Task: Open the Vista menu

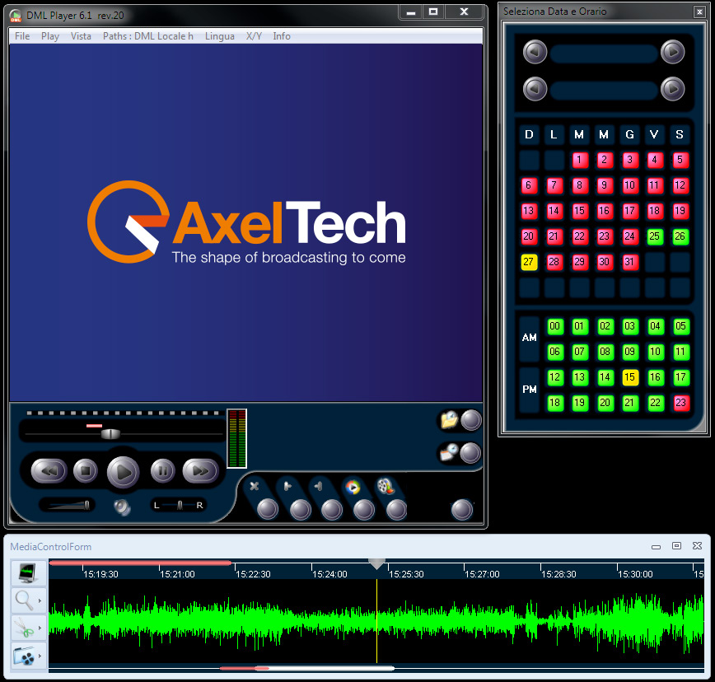Action: [81, 36]
